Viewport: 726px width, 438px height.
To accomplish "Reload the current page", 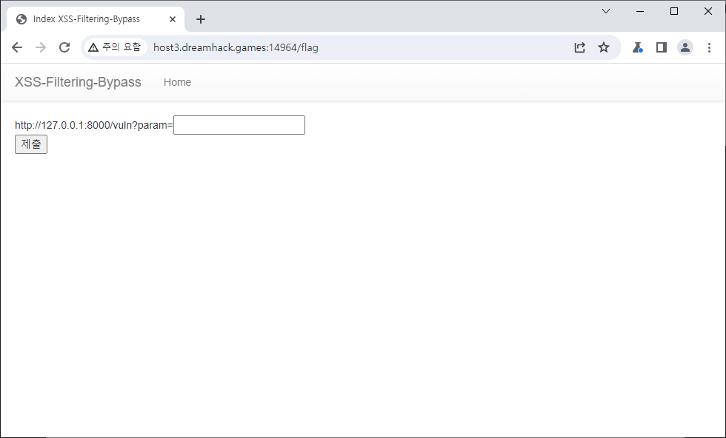I will (64, 47).
